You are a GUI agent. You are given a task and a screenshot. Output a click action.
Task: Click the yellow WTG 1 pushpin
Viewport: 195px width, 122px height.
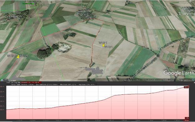point(103,45)
